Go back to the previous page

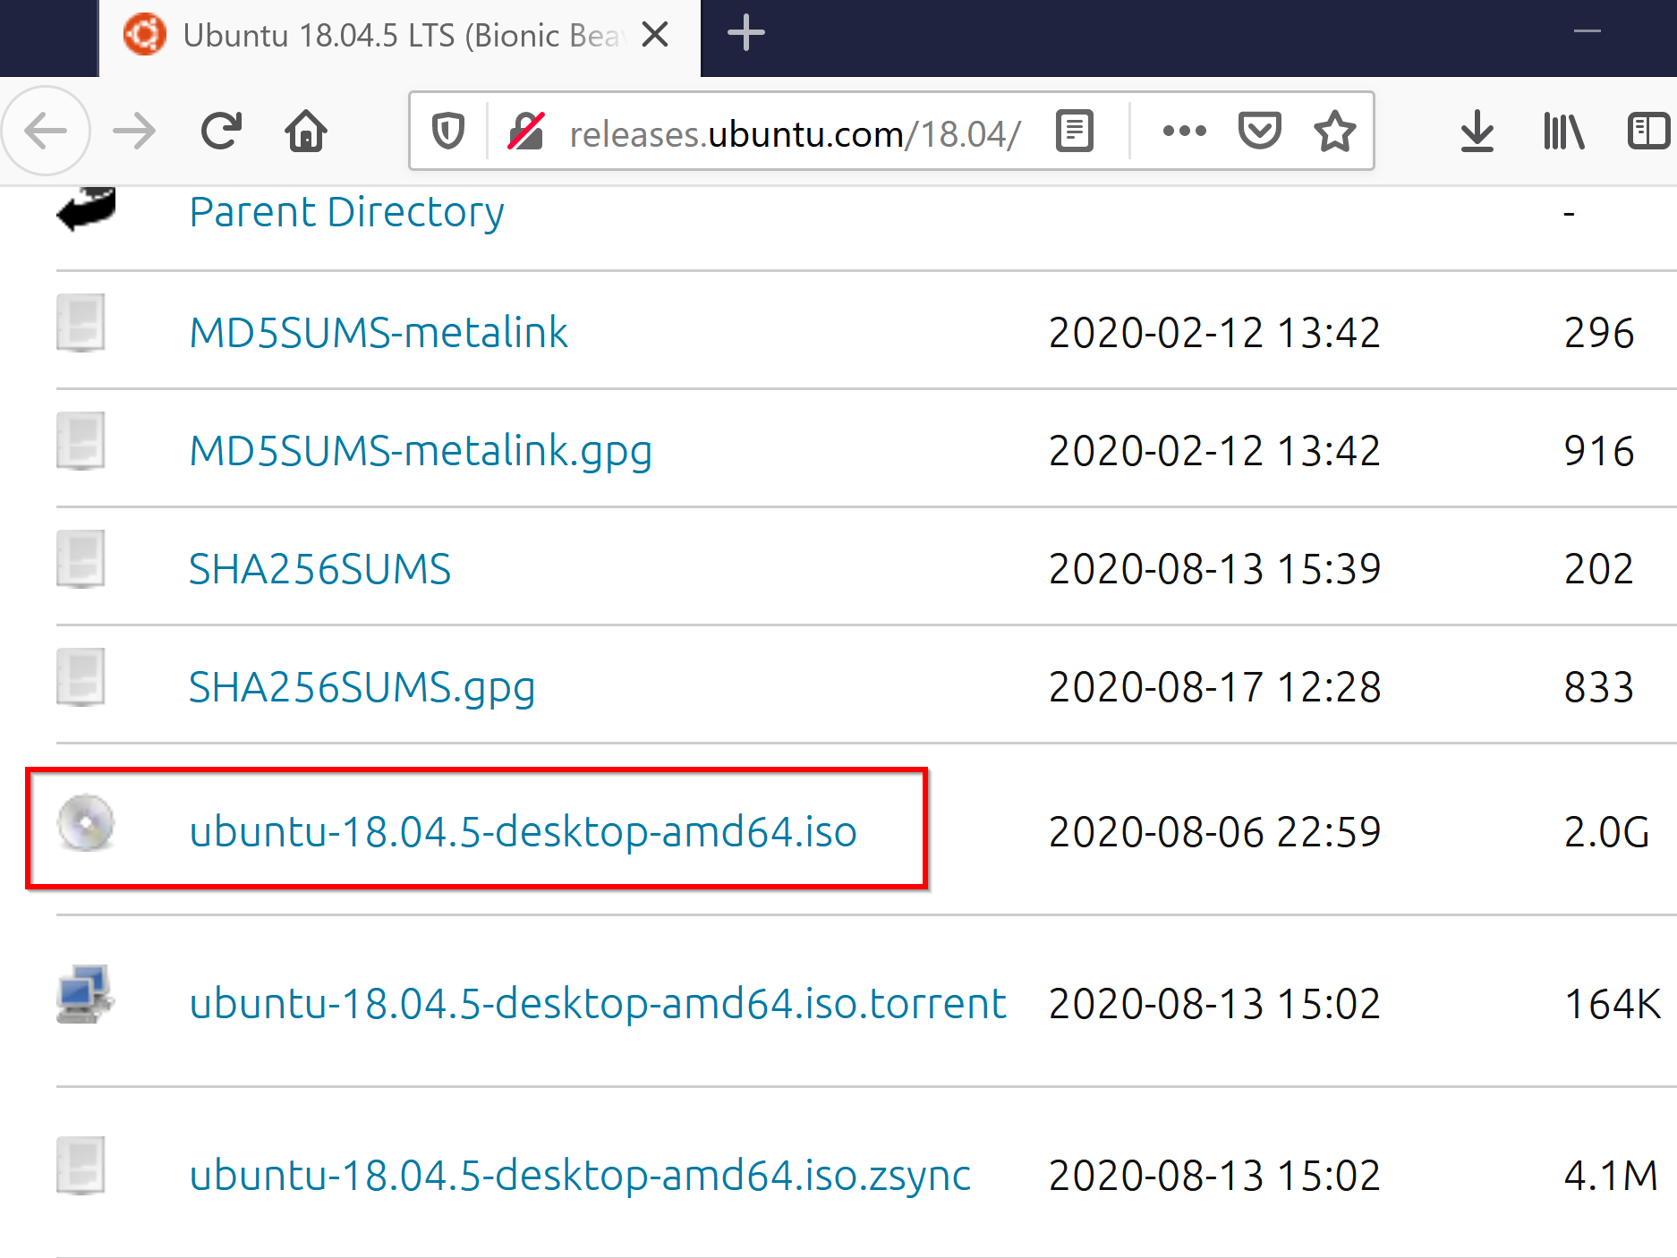[x=46, y=132]
